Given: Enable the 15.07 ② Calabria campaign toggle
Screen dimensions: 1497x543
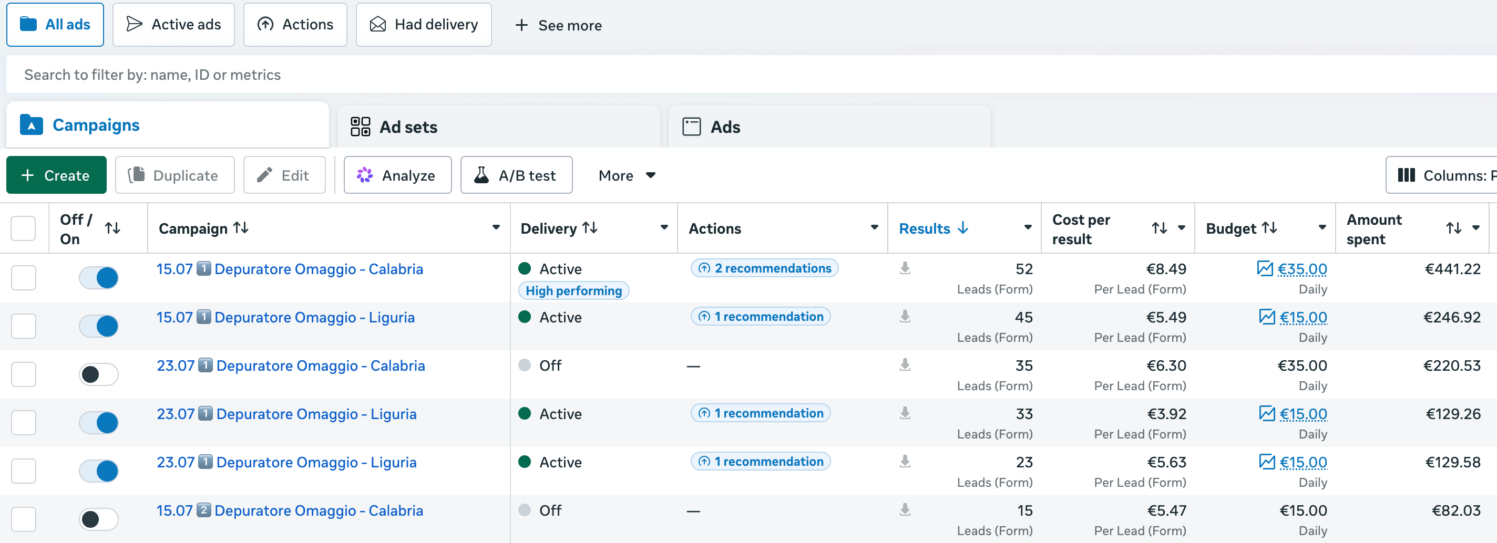Looking at the screenshot, I should pyautogui.click(x=99, y=519).
